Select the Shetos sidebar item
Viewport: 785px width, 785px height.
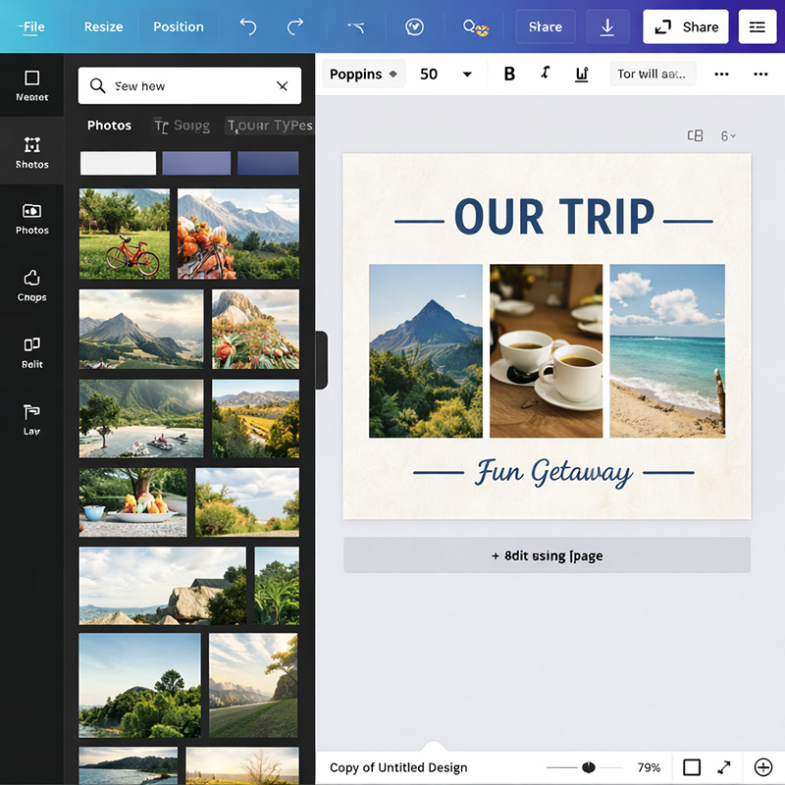pos(32,152)
